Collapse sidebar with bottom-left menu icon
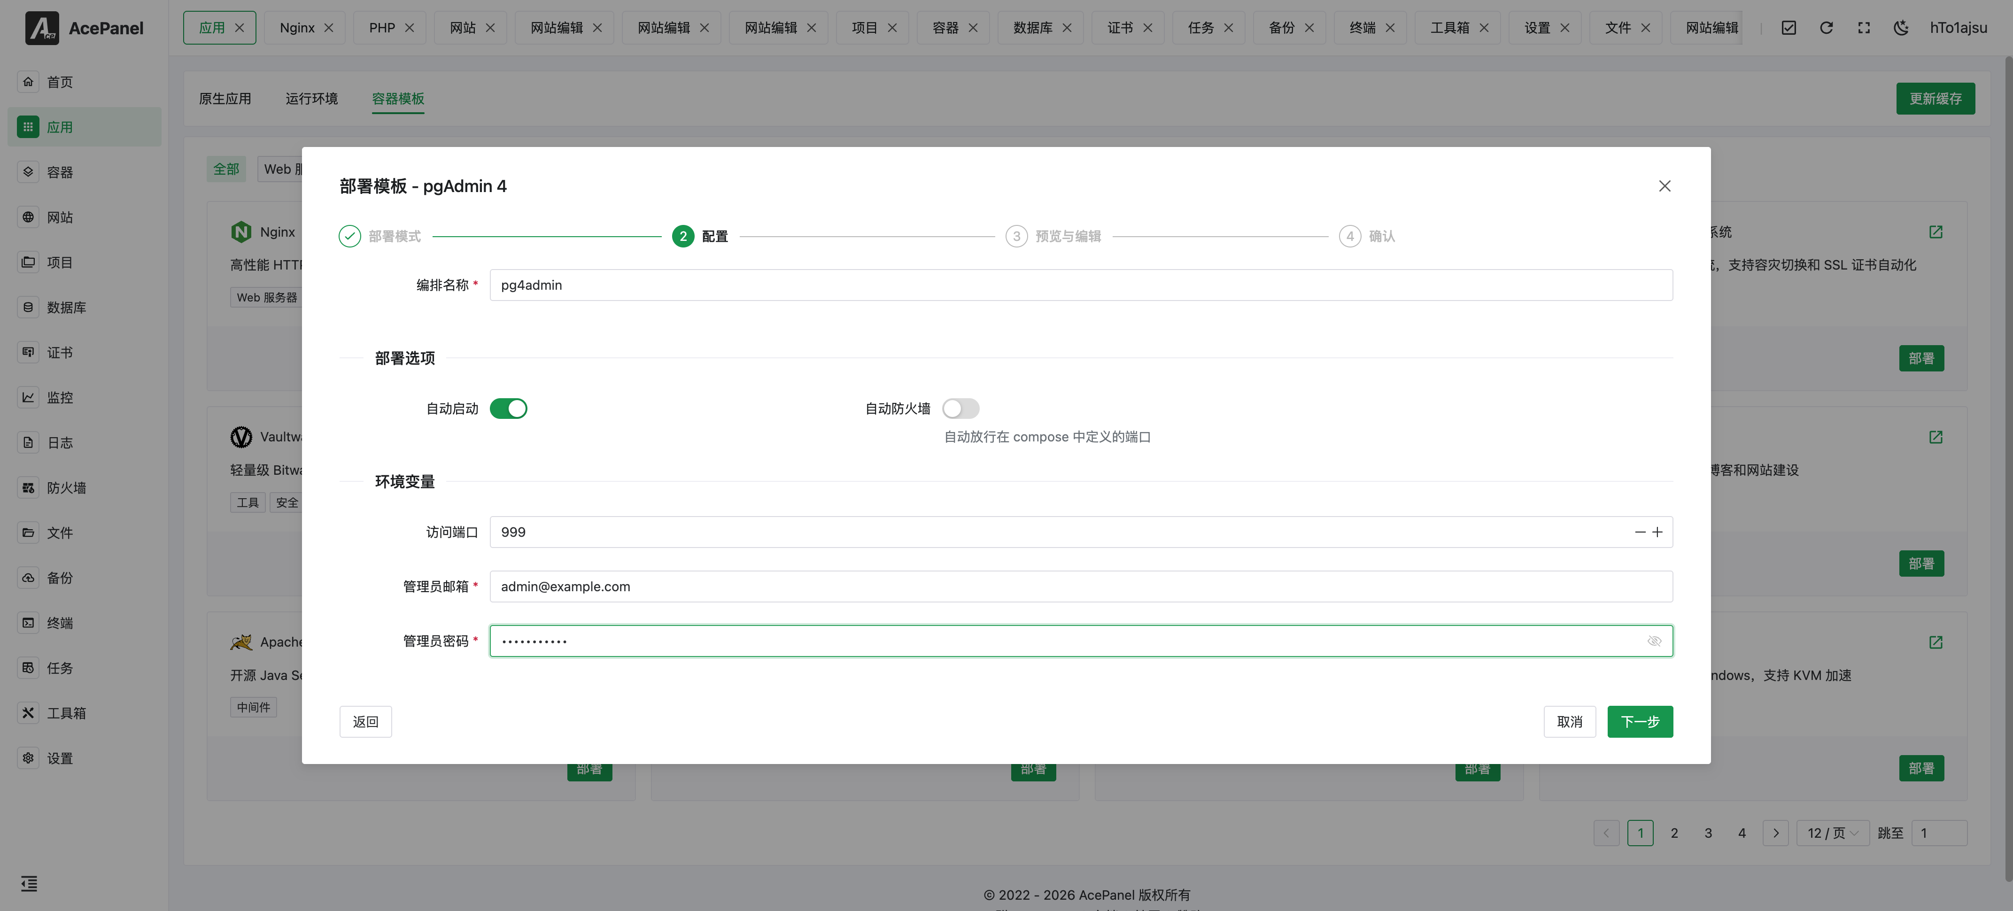The image size is (2013, 911). pyautogui.click(x=29, y=884)
